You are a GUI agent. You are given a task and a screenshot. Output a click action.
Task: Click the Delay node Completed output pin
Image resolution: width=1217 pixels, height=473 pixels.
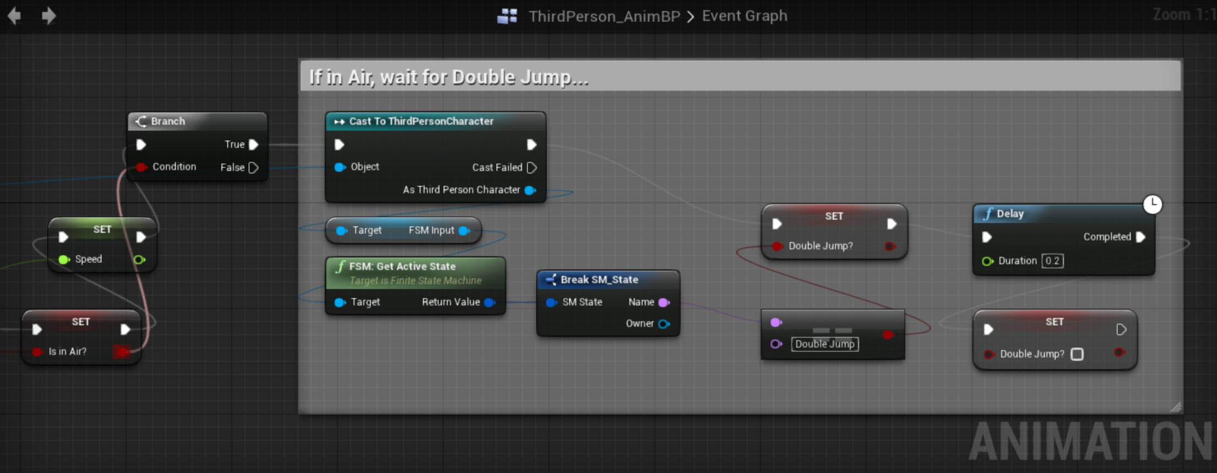(1140, 237)
